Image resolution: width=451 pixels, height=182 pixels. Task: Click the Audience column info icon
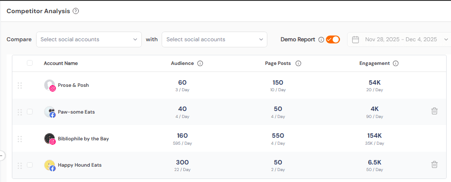point(200,64)
